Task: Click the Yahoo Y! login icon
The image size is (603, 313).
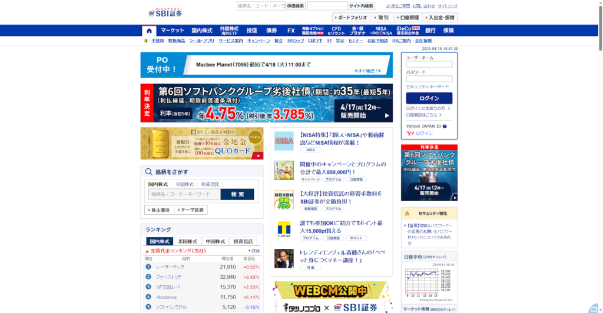Action: point(410,134)
